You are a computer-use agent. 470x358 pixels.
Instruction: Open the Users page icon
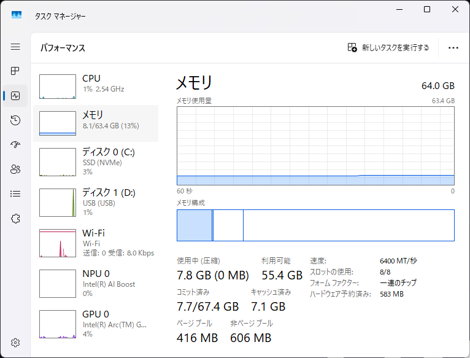15,169
